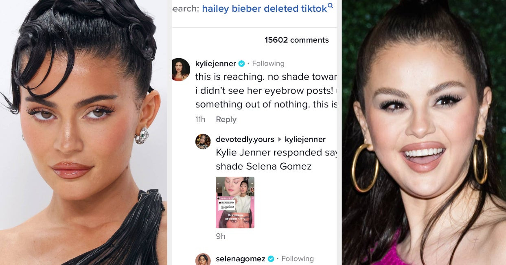This screenshot has height=265, width=506.
Task: Open the hailey bieber deleted tiktok search link
Action: click(x=265, y=9)
